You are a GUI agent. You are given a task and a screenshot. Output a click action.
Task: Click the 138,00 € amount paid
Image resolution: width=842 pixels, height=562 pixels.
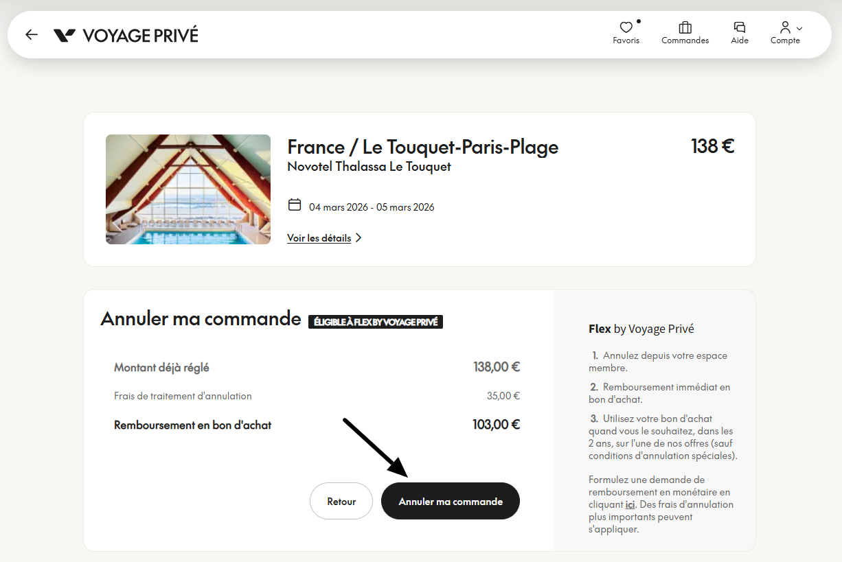pos(497,367)
